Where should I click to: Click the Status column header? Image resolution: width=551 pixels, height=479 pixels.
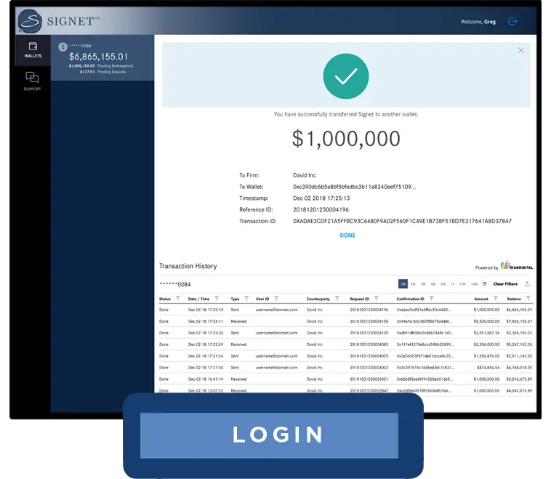click(165, 299)
